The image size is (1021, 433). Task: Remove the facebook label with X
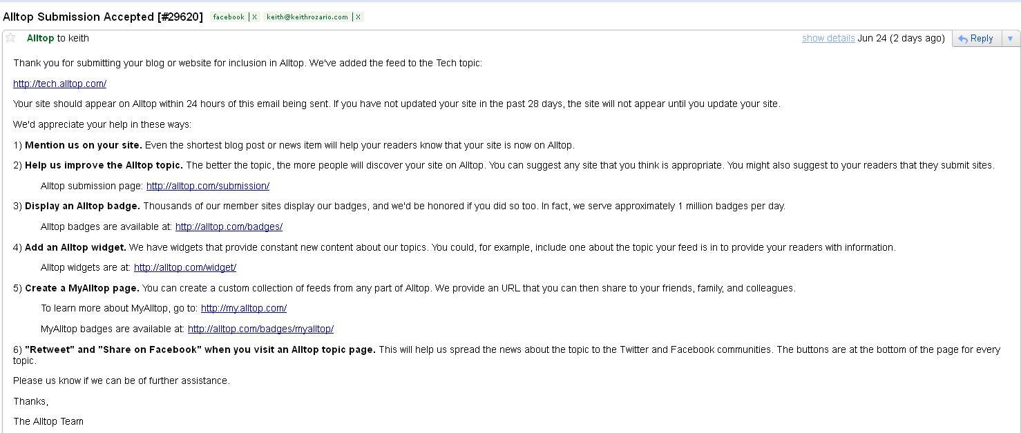[x=254, y=17]
